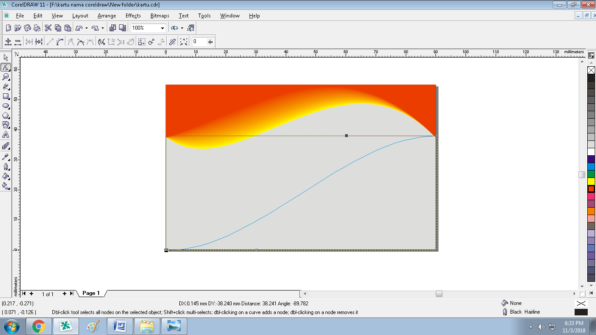Viewport: 596px width, 335px height.
Task: Open the CorelDRAW application launcher icon
Action: pos(175,28)
